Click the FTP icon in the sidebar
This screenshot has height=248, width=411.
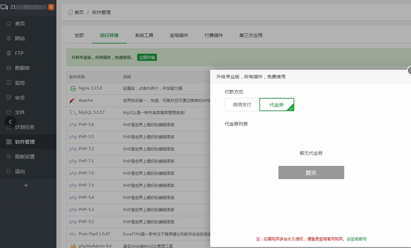point(9,53)
